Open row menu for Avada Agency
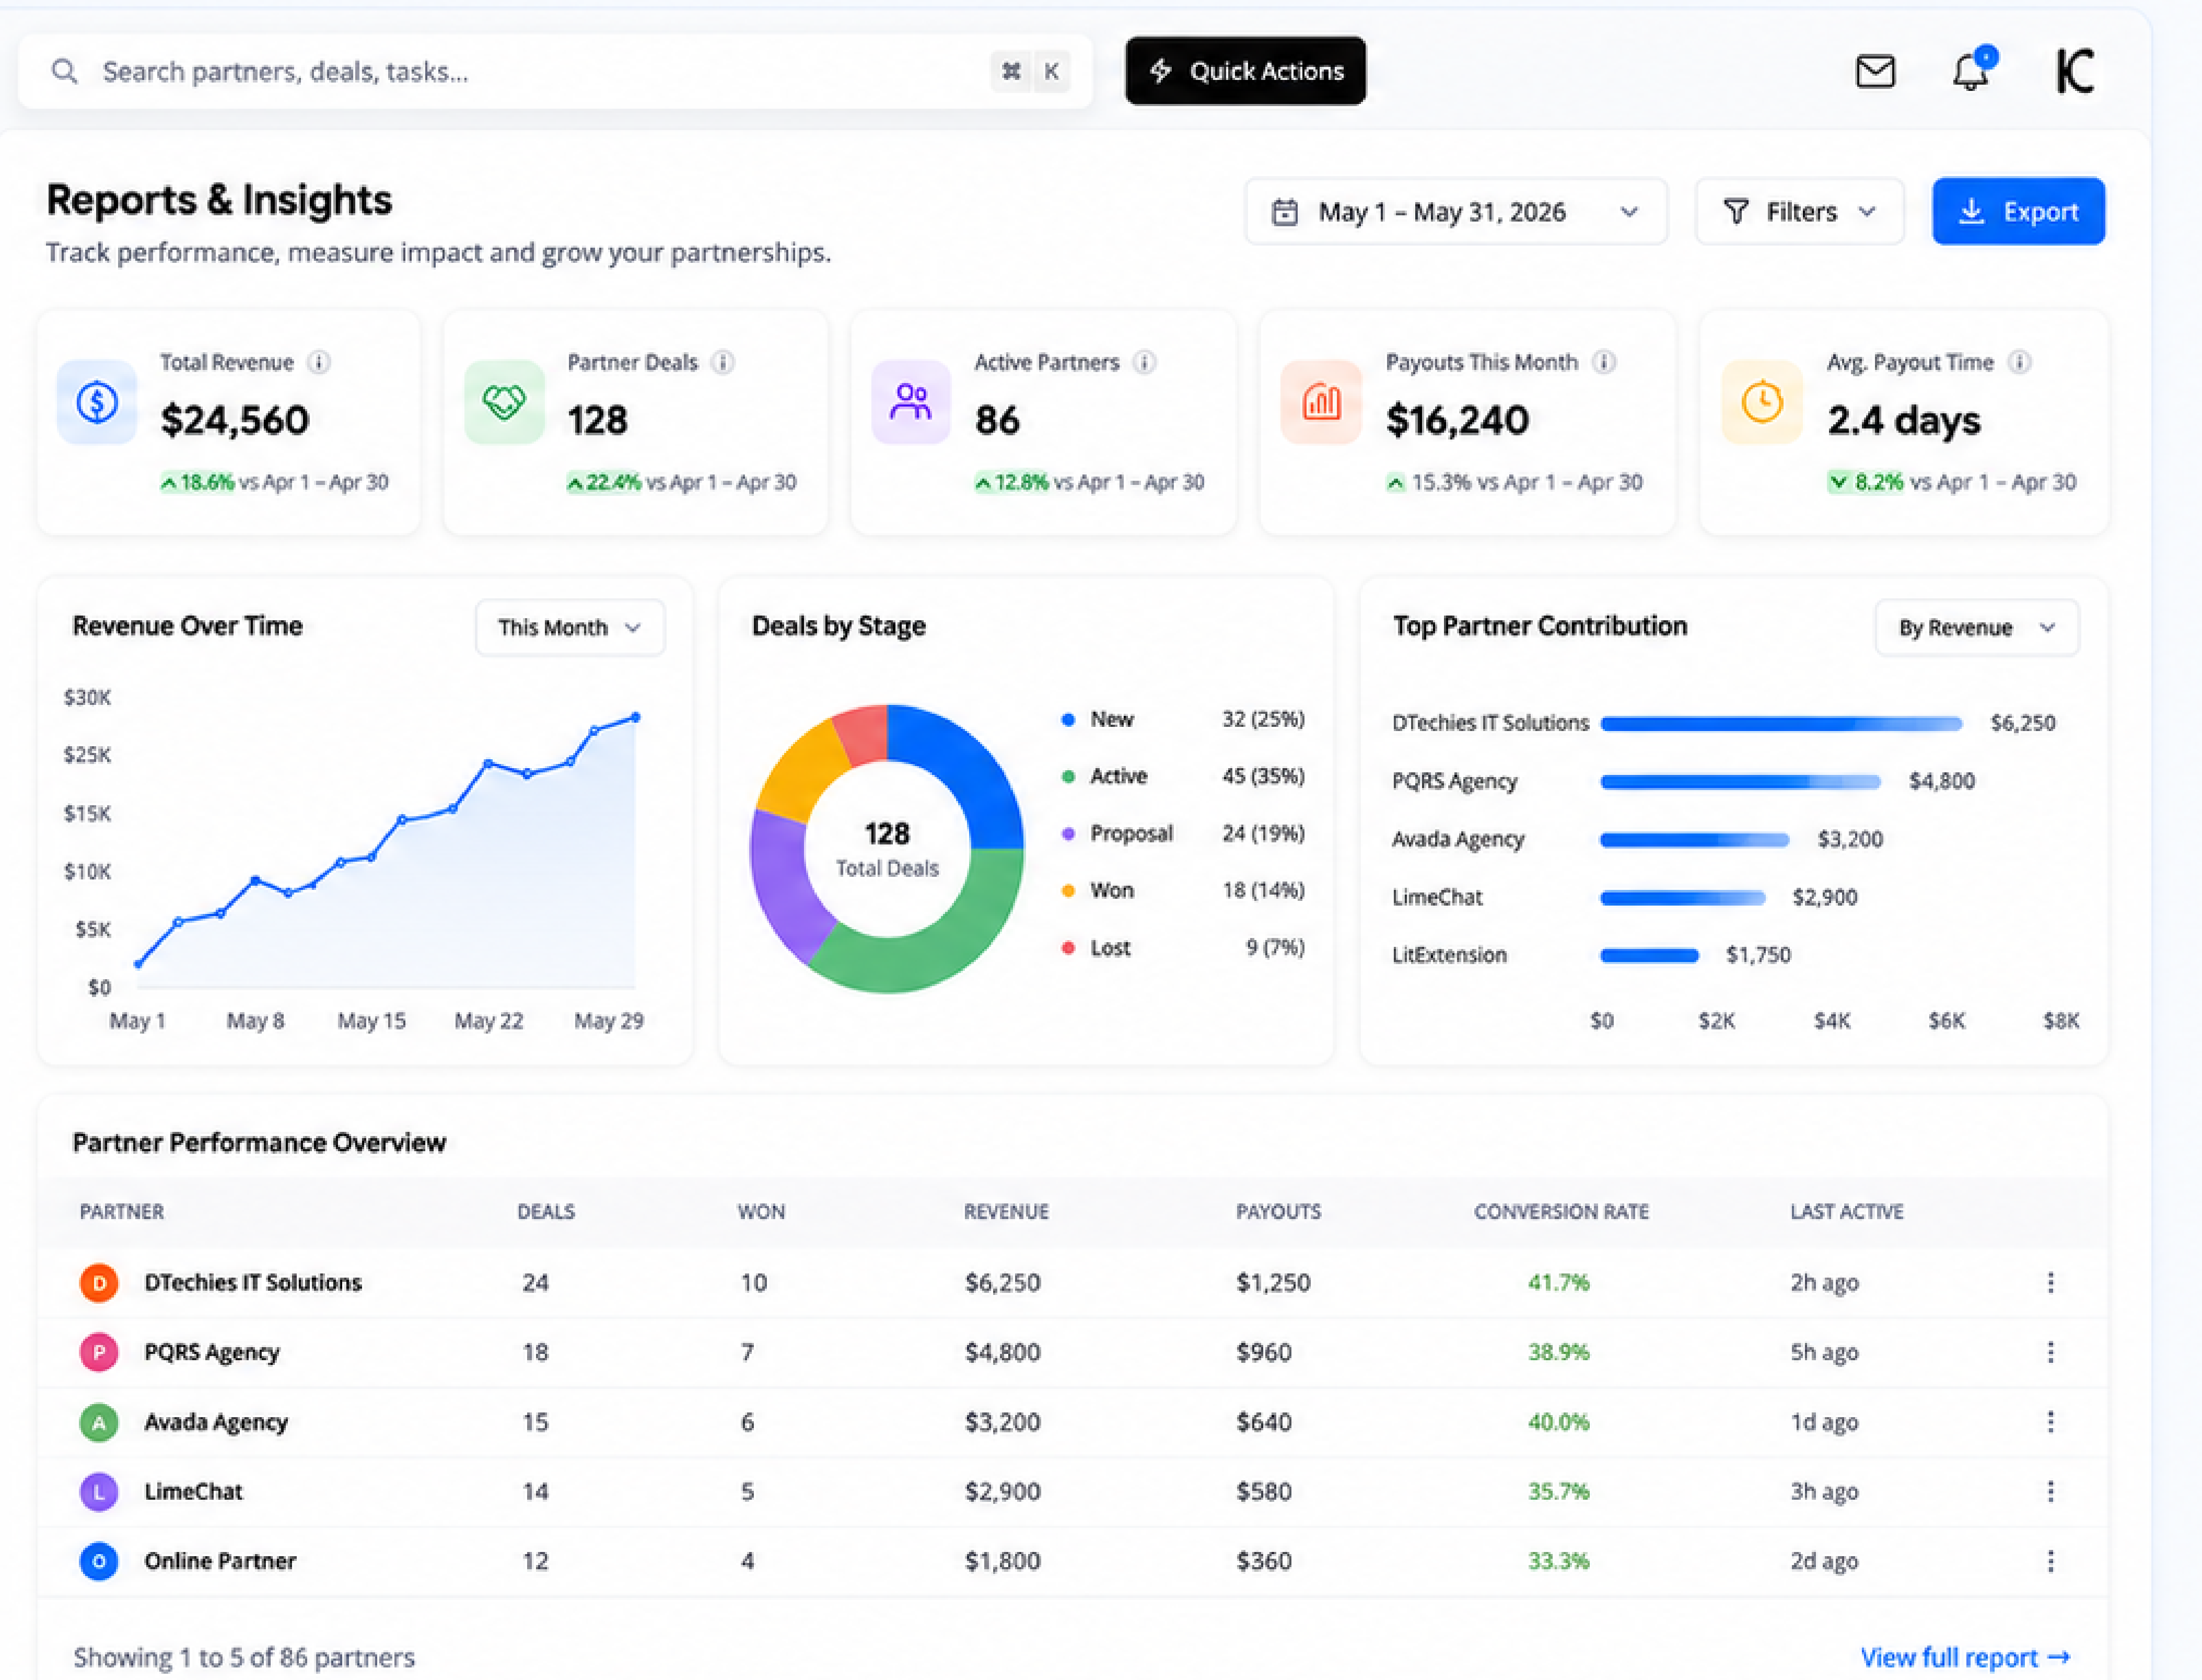2202x1680 pixels. point(2050,1421)
